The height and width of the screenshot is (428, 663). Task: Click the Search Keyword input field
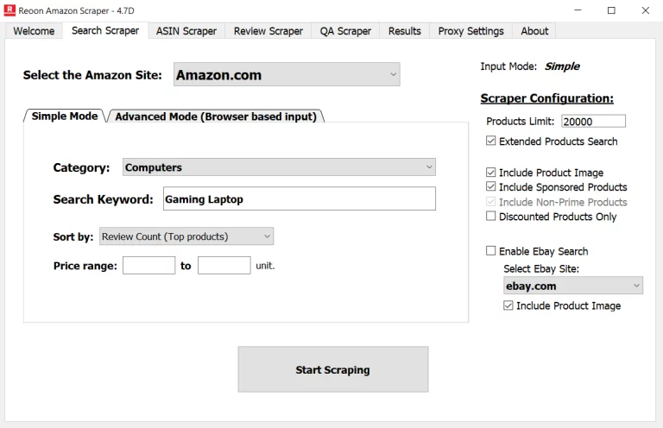(300, 198)
